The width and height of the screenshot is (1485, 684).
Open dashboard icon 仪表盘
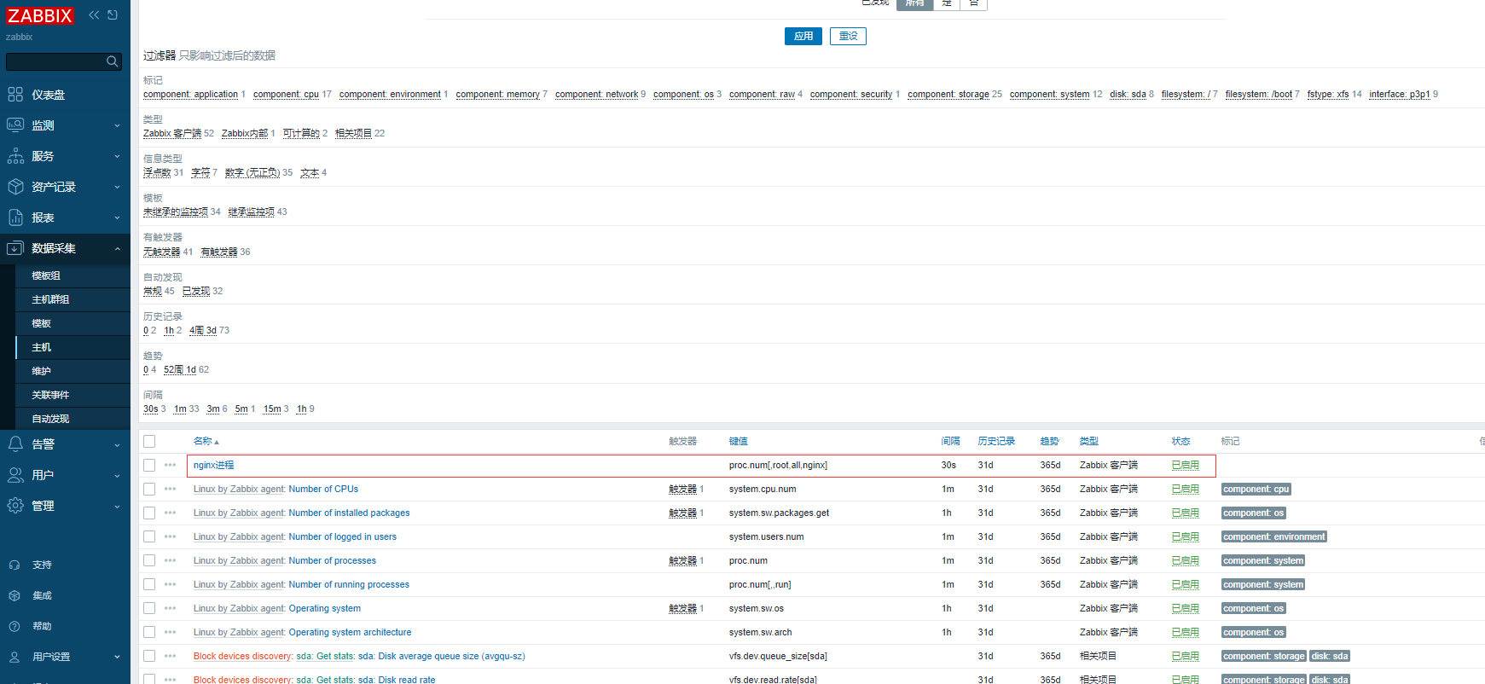point(15,95)
